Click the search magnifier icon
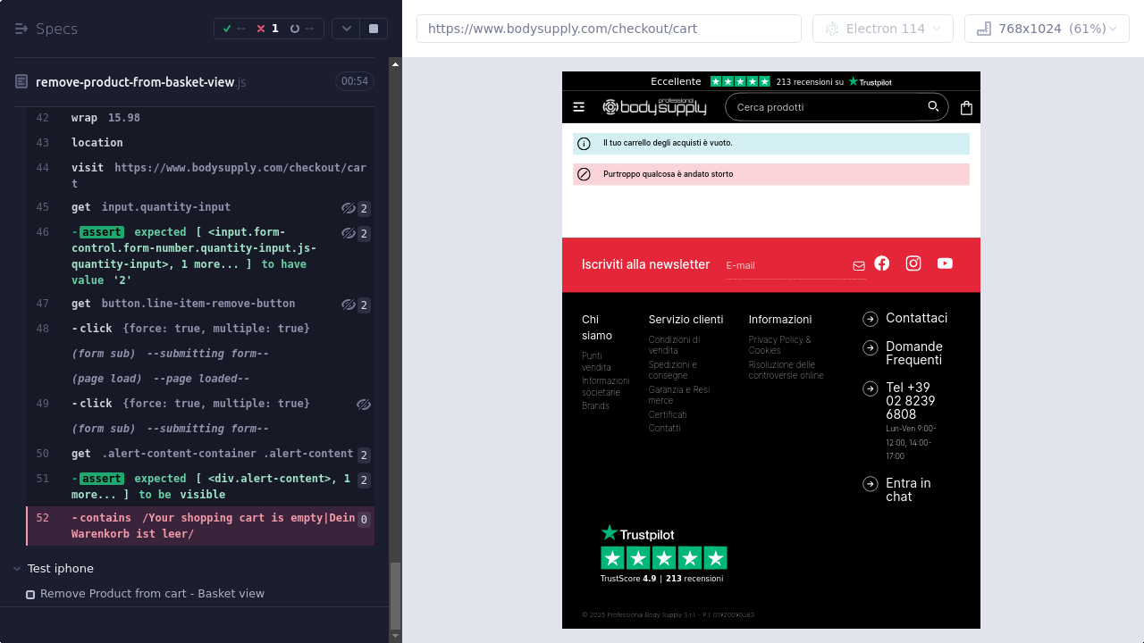 tap(933, 107)
